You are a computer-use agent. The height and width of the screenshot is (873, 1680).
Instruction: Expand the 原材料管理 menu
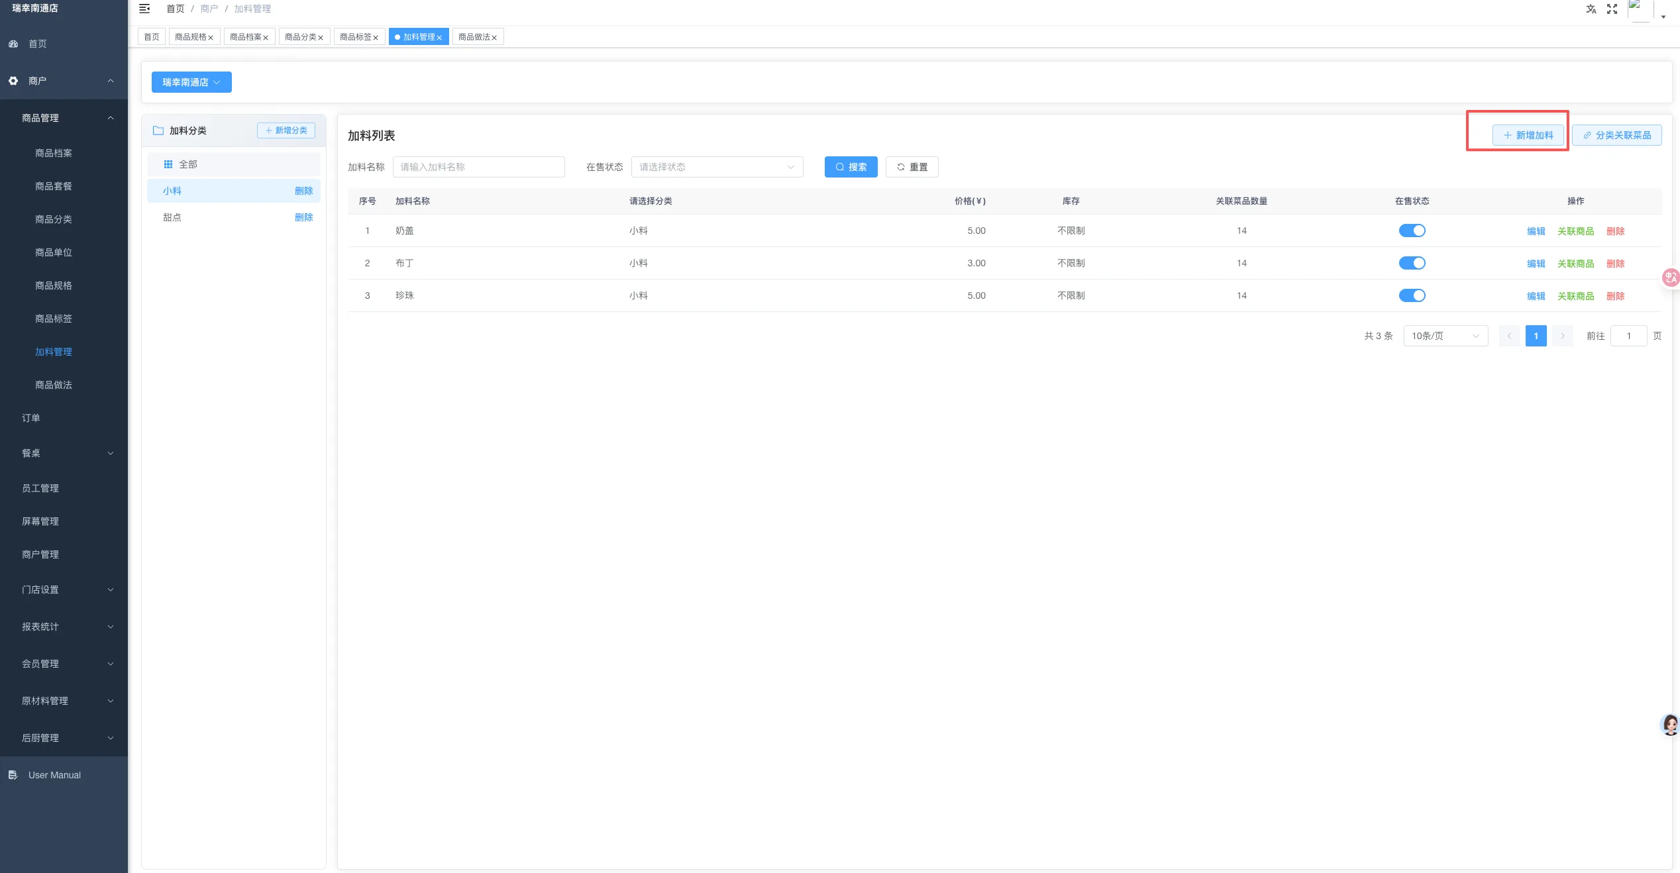click(64, 701)
